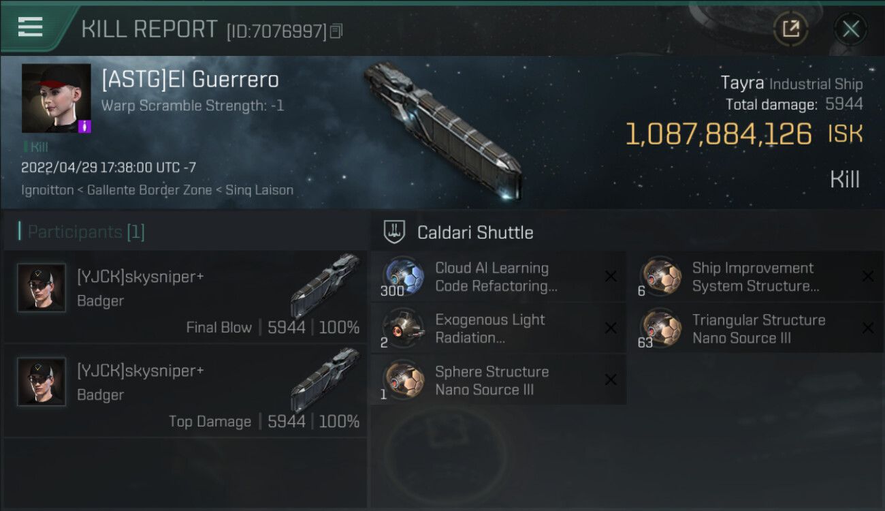The image size is (885, 511).
Task: Click the Ignoitton system location link
Action: tap(47, 190)
